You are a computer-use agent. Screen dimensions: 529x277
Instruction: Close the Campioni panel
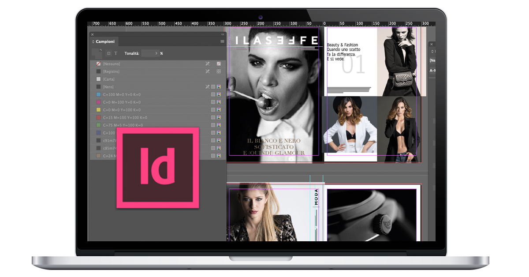92,34
